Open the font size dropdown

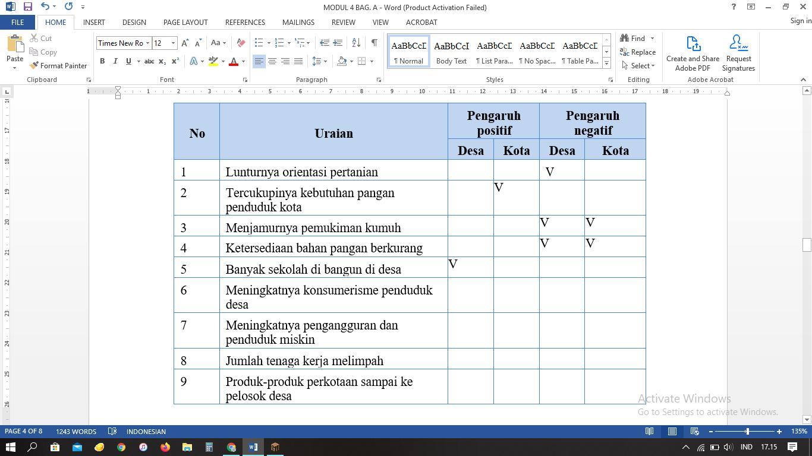coord(173,43)
